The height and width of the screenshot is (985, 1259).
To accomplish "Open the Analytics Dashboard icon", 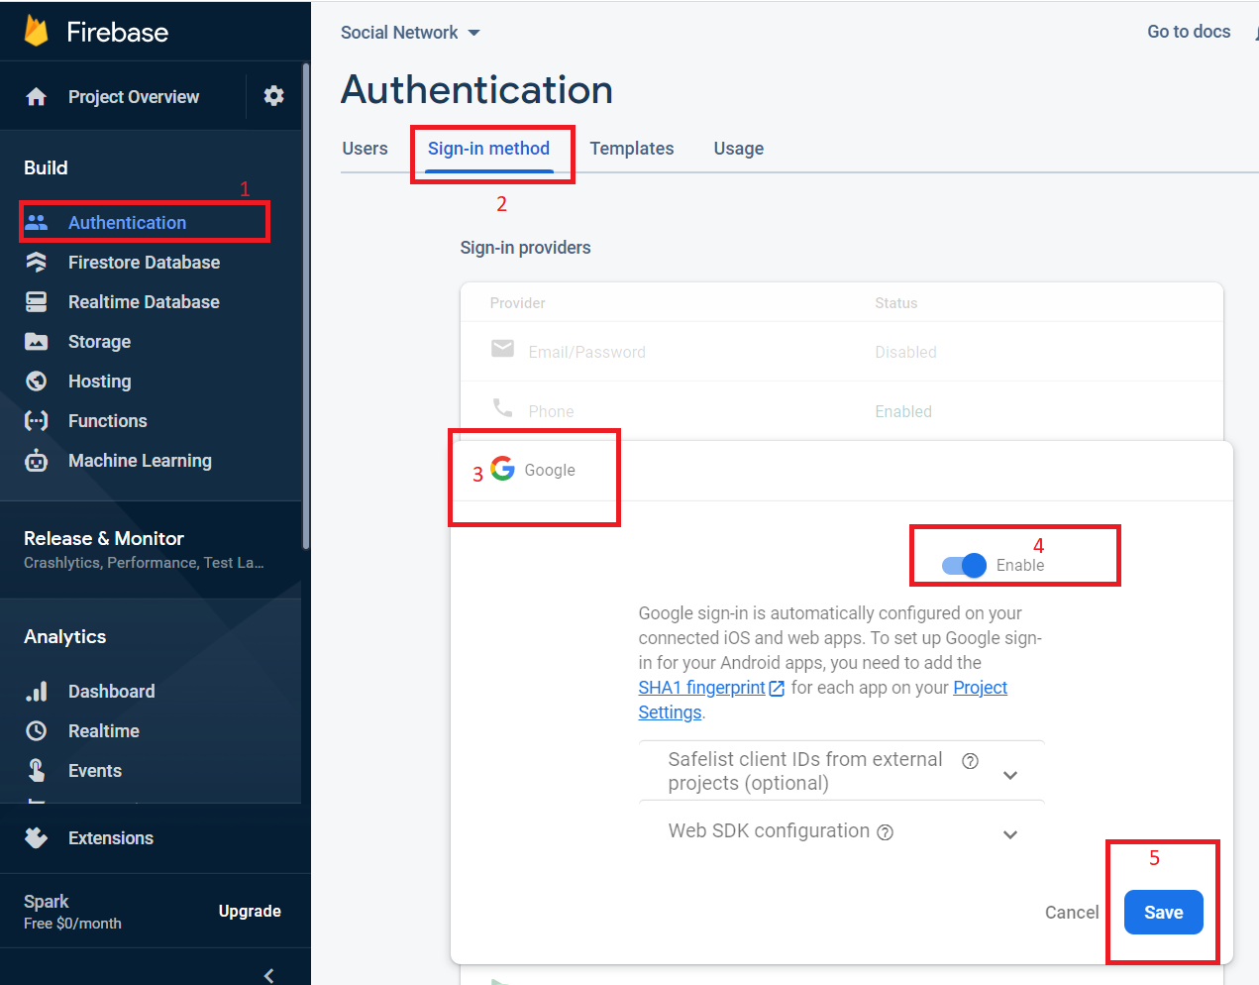I will coord(37,691).
